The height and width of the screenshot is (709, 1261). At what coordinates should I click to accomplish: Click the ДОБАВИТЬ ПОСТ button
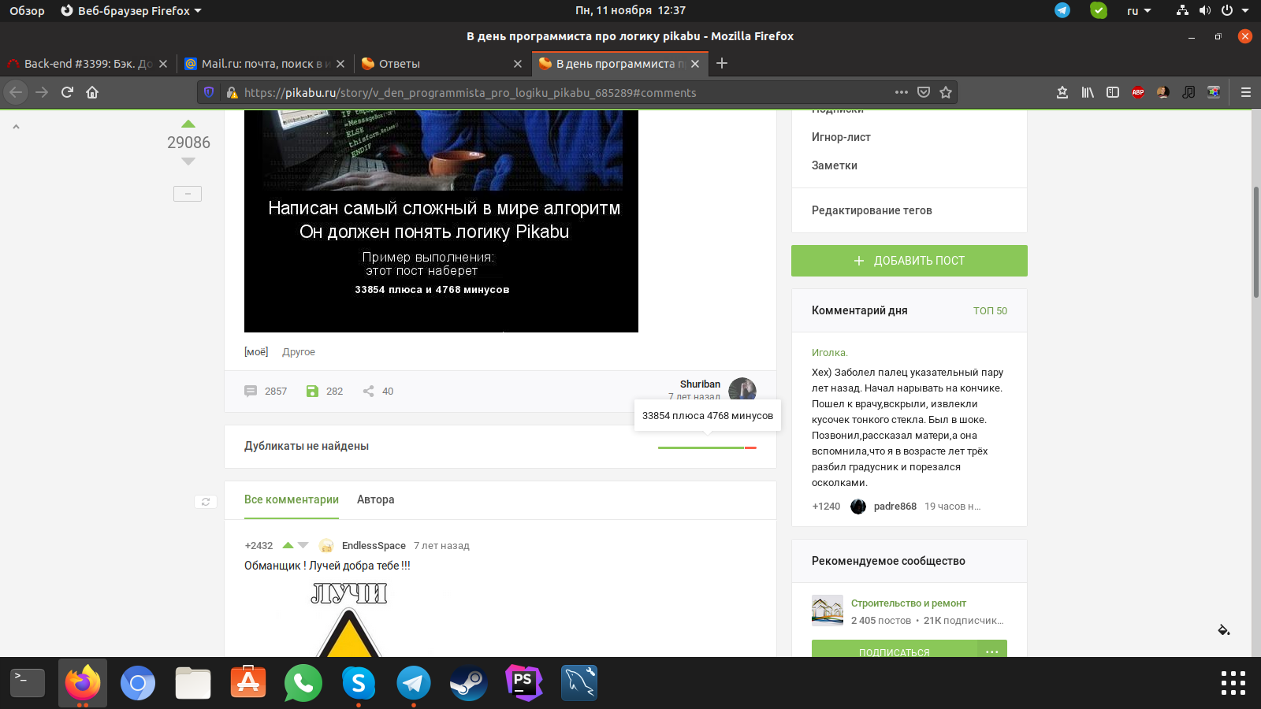pyautogui.click(x=909, y=261)
